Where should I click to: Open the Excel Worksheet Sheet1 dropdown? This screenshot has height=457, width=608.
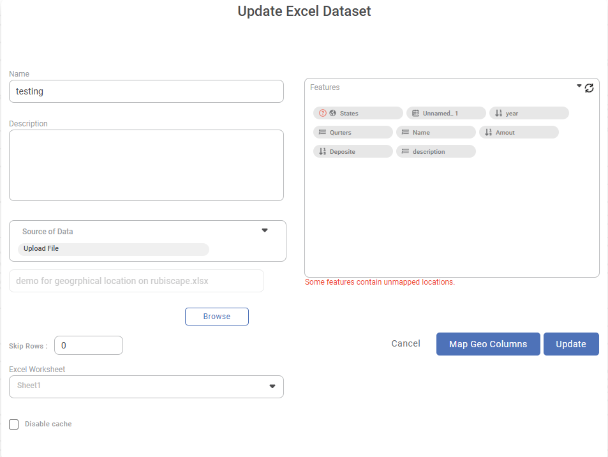pos(272,386)
